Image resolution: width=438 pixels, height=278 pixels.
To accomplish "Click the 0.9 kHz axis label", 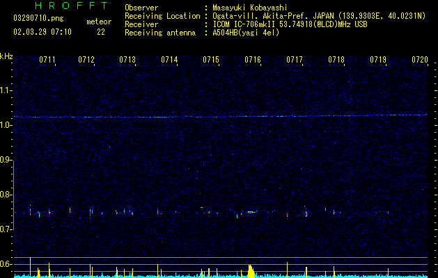I will coord(6,160).
